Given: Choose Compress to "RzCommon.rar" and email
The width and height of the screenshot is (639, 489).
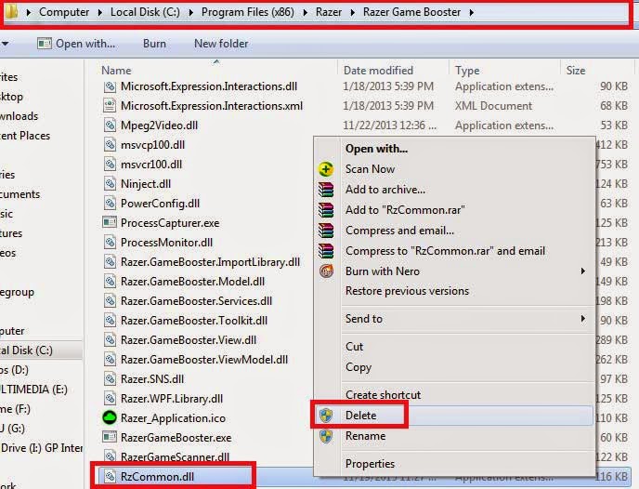Looking at the screenshot, I should point(445,251).
